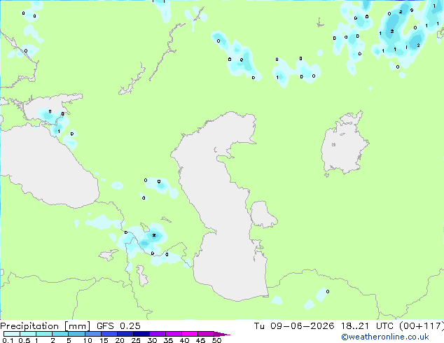
Task: Select the 40–45 mm magenta legend swatch
Action: tap(190, 334)
